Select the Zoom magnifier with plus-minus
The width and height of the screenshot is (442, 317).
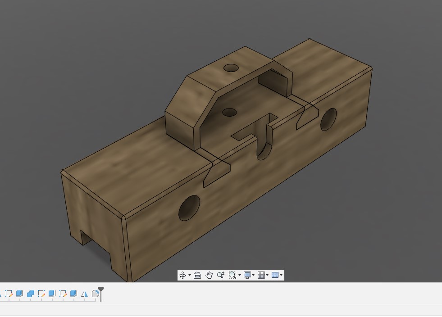pos(220,275)
